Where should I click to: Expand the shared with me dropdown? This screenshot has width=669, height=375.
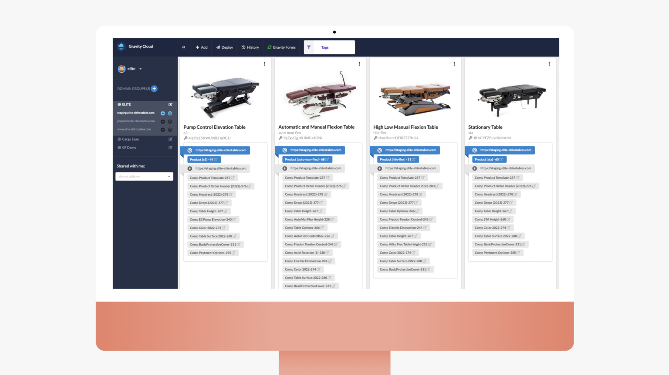144,177
